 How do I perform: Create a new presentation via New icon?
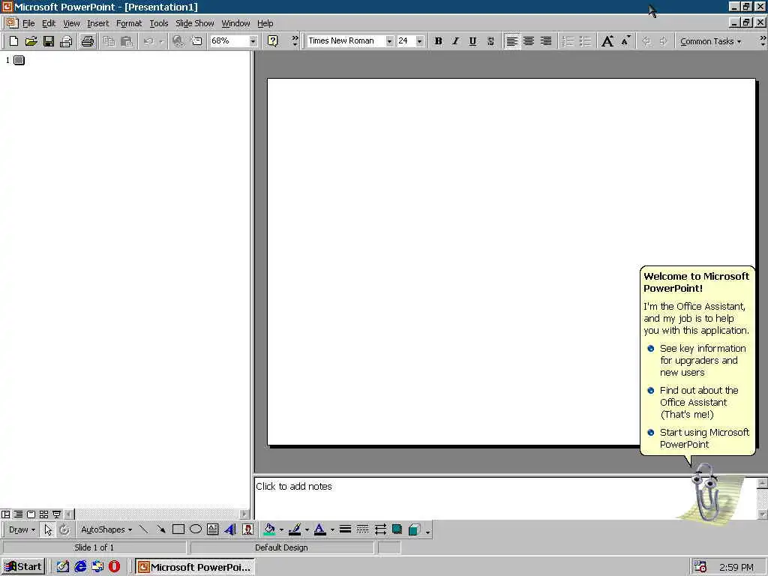[13, 41]
